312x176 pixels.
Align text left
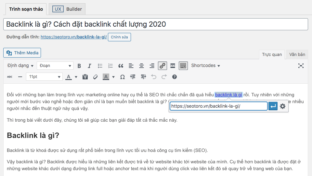pos(131,66)
